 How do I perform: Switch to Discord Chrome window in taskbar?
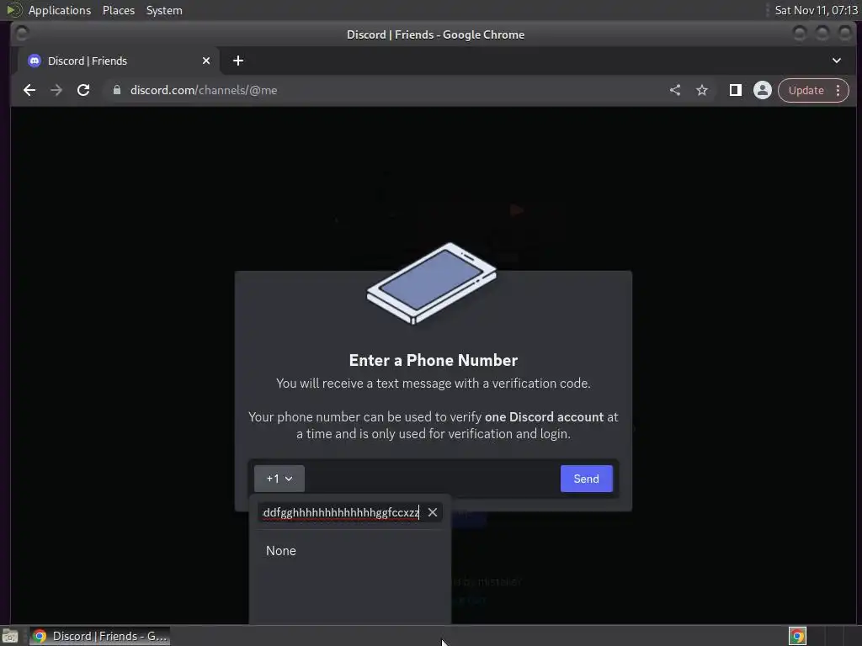(x=99, y=636)
